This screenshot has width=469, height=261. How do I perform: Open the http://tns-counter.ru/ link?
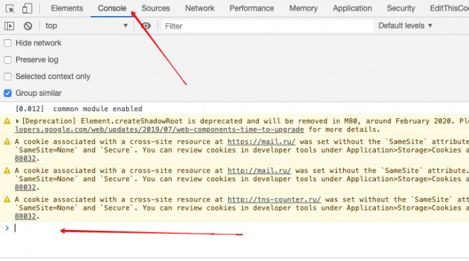(274, 199)
